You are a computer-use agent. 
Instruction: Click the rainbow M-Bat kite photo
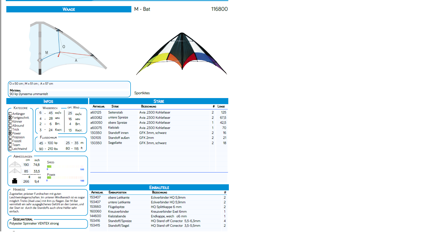tap(181, 53)
